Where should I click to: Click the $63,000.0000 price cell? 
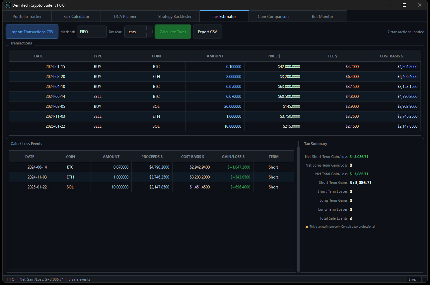(x=274, y=87)
